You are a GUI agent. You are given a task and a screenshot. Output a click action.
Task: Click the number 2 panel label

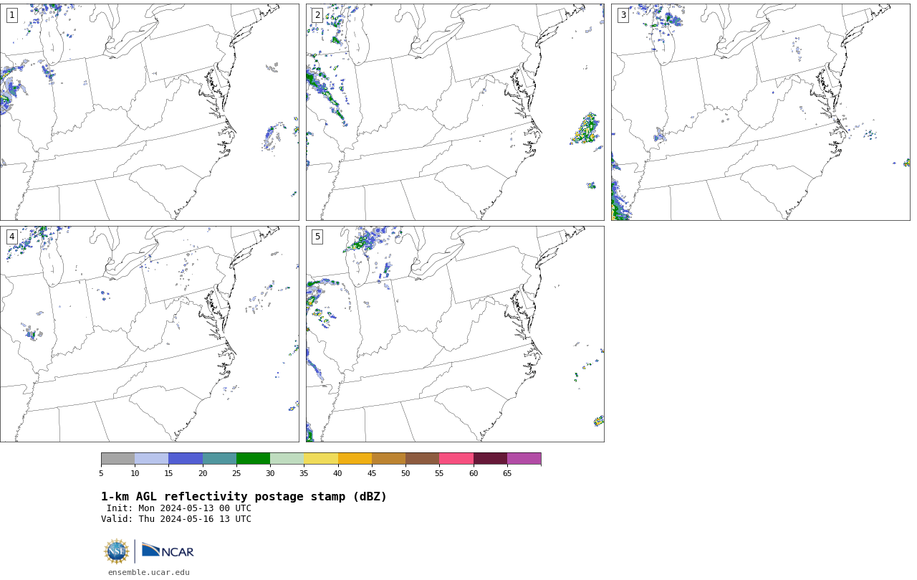[x=317, y=15]
